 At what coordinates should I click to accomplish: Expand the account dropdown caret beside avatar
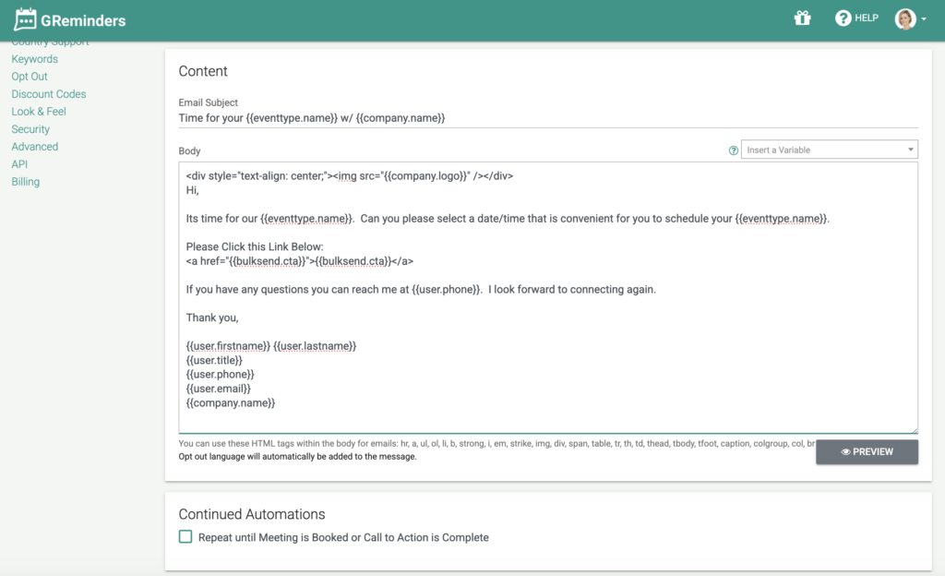pyautogui.click(x=924, y=20)
